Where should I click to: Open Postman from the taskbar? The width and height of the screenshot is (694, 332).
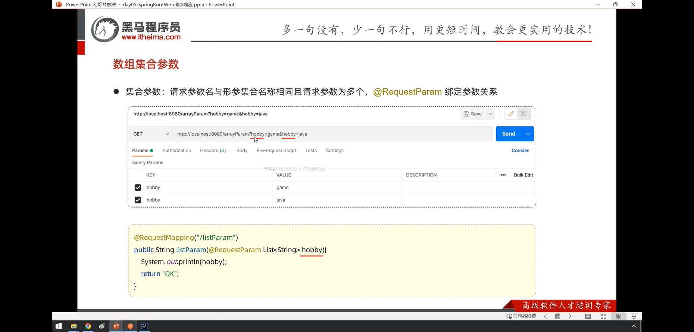[130, 326]
